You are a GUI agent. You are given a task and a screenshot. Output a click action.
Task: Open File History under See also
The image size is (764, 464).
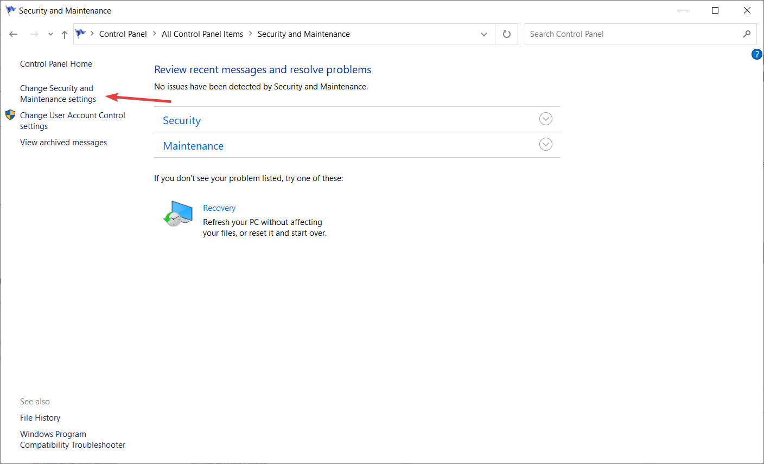40,418
